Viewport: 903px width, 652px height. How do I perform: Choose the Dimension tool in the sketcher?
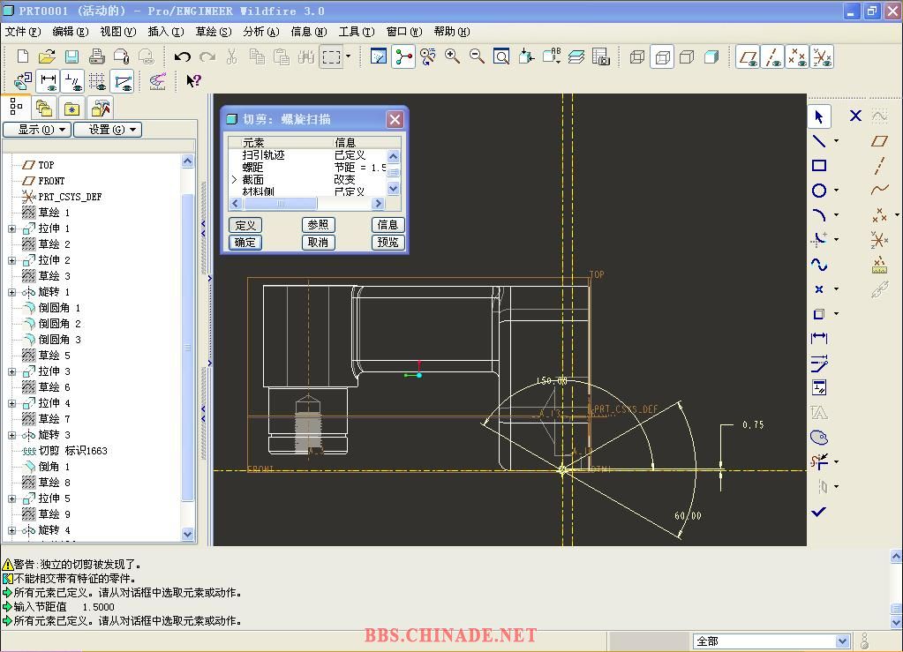(818, 339)
